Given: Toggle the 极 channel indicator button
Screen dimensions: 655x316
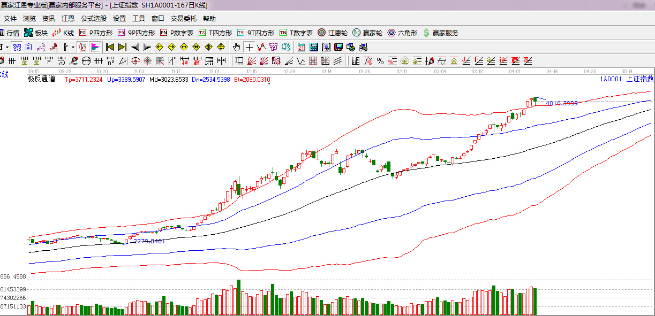Looking at the screenshot, I should (82, 47).
